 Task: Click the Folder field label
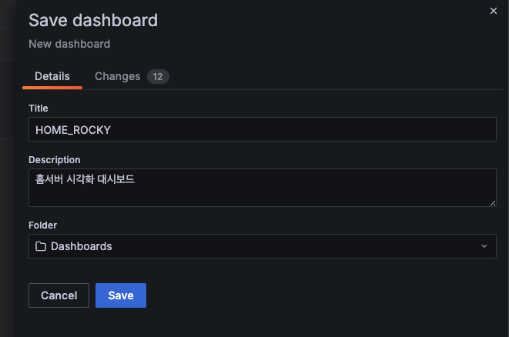[43, 225]
